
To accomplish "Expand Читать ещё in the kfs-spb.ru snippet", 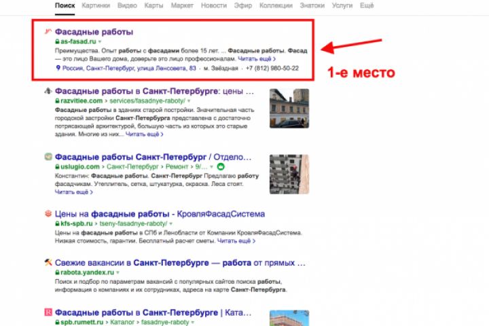I will [x=236, y=241].
